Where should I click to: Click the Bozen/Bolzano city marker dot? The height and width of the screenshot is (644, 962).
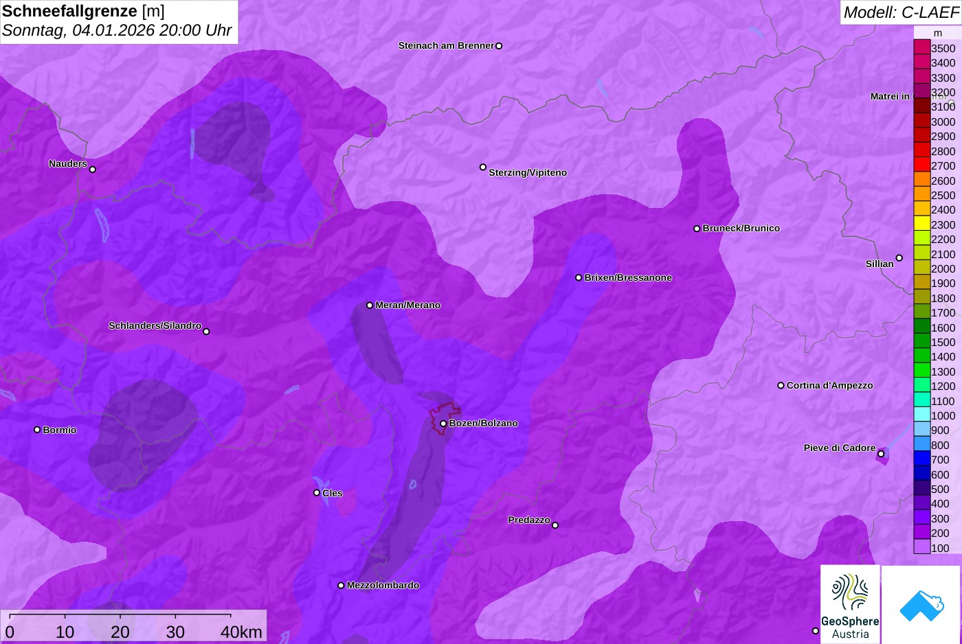(443, 424)
